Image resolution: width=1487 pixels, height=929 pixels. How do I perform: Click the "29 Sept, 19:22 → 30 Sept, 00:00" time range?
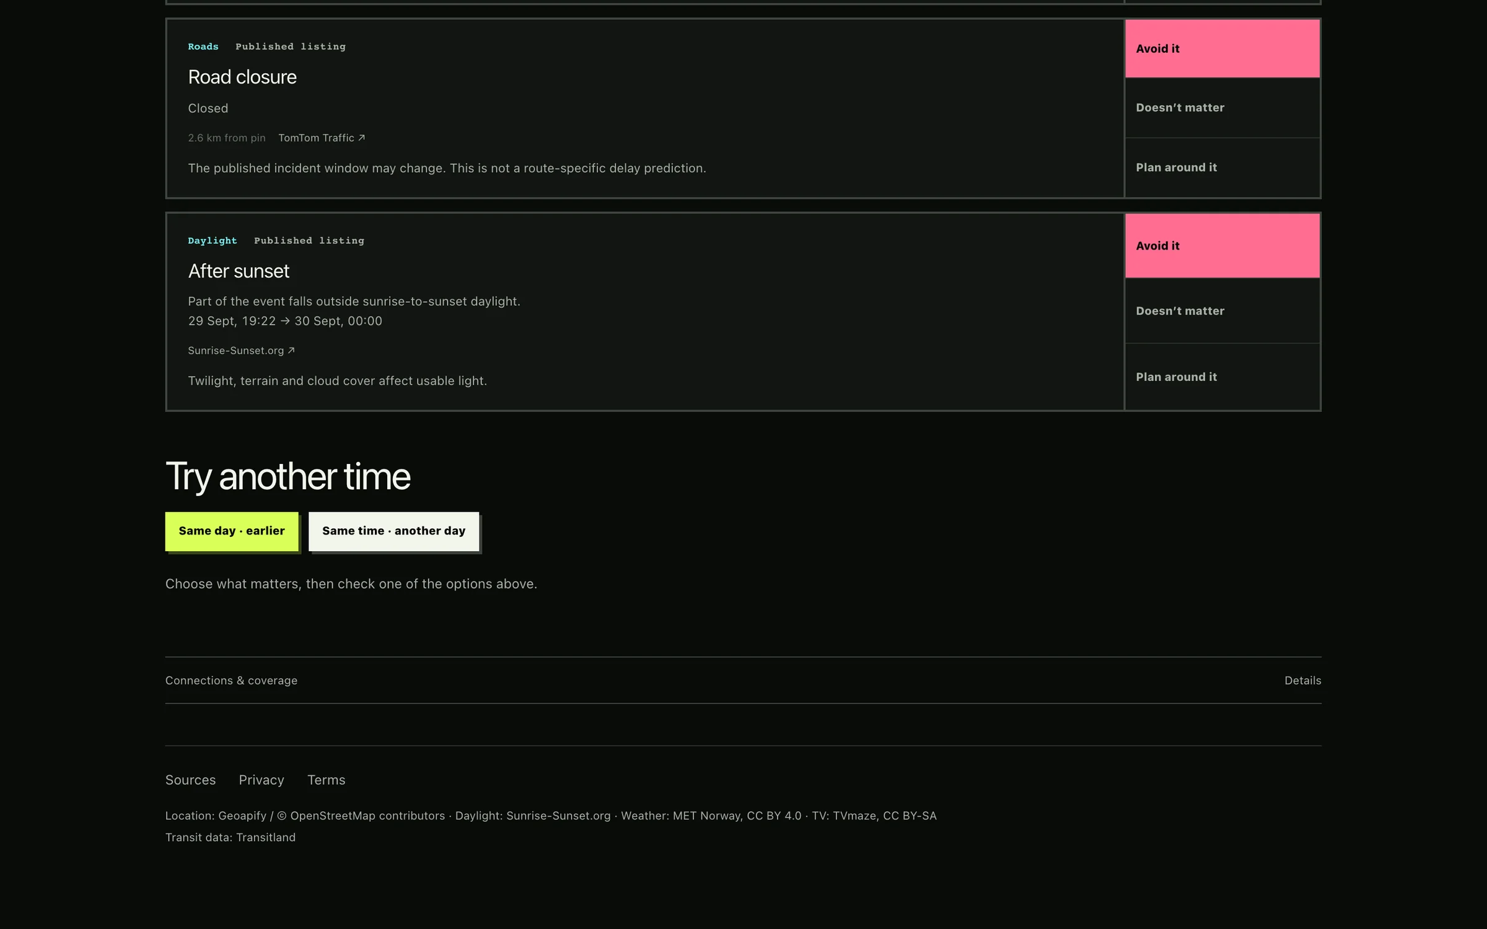pos(285,321)
